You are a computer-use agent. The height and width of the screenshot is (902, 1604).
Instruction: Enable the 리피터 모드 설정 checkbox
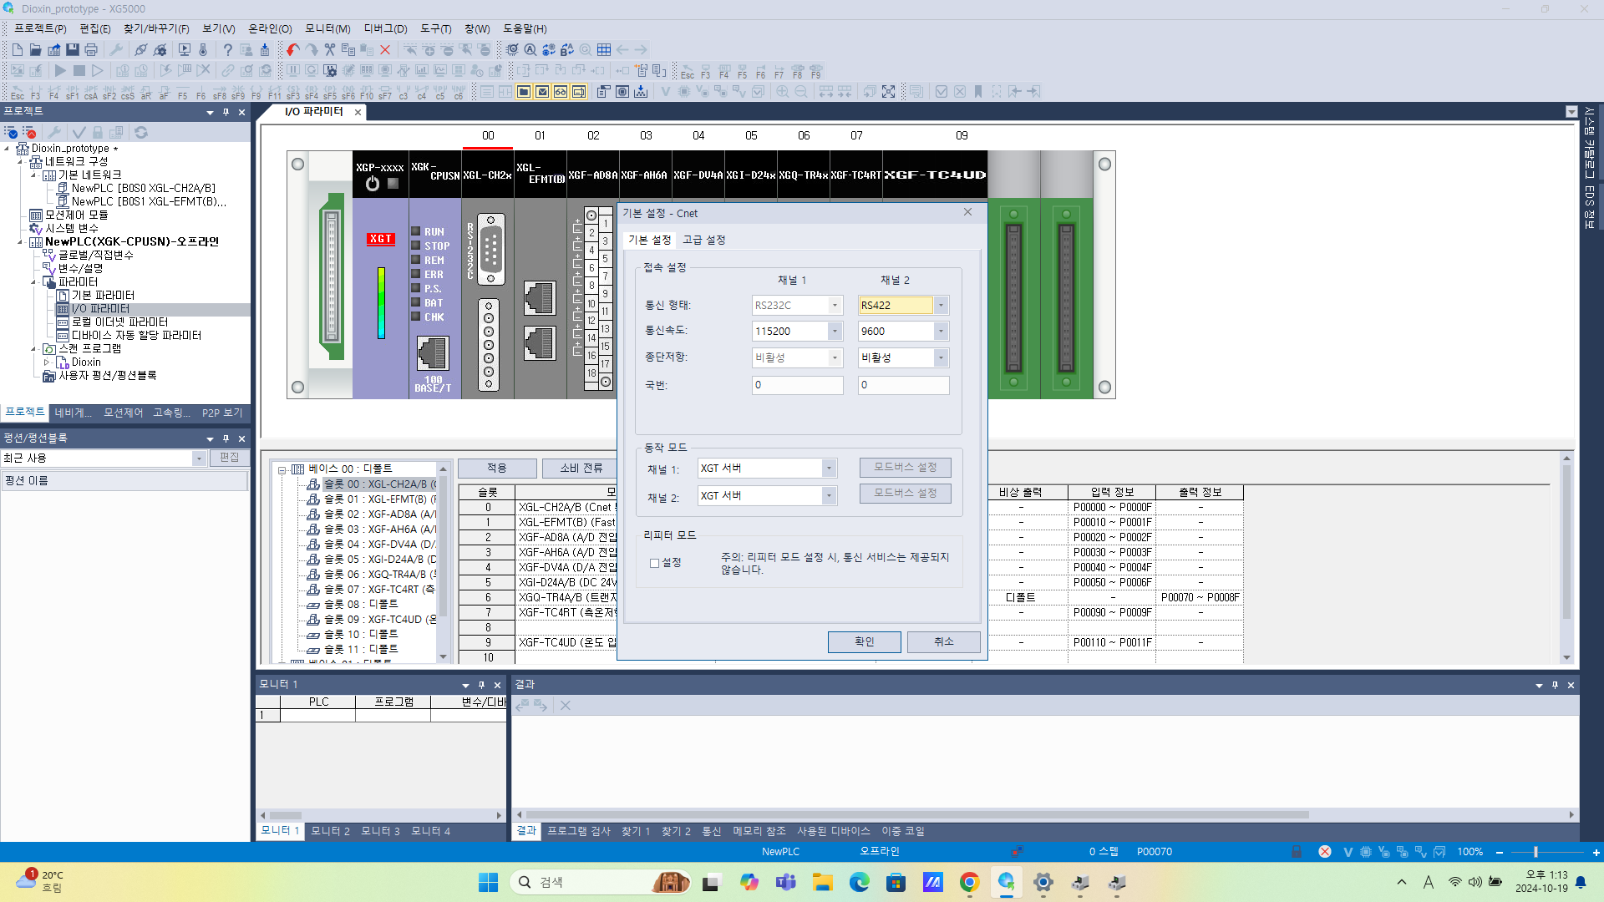655,564
